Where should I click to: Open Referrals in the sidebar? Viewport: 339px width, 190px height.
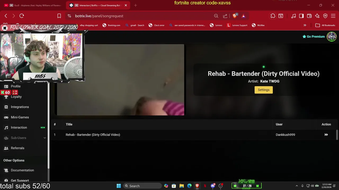pos(17,148)
